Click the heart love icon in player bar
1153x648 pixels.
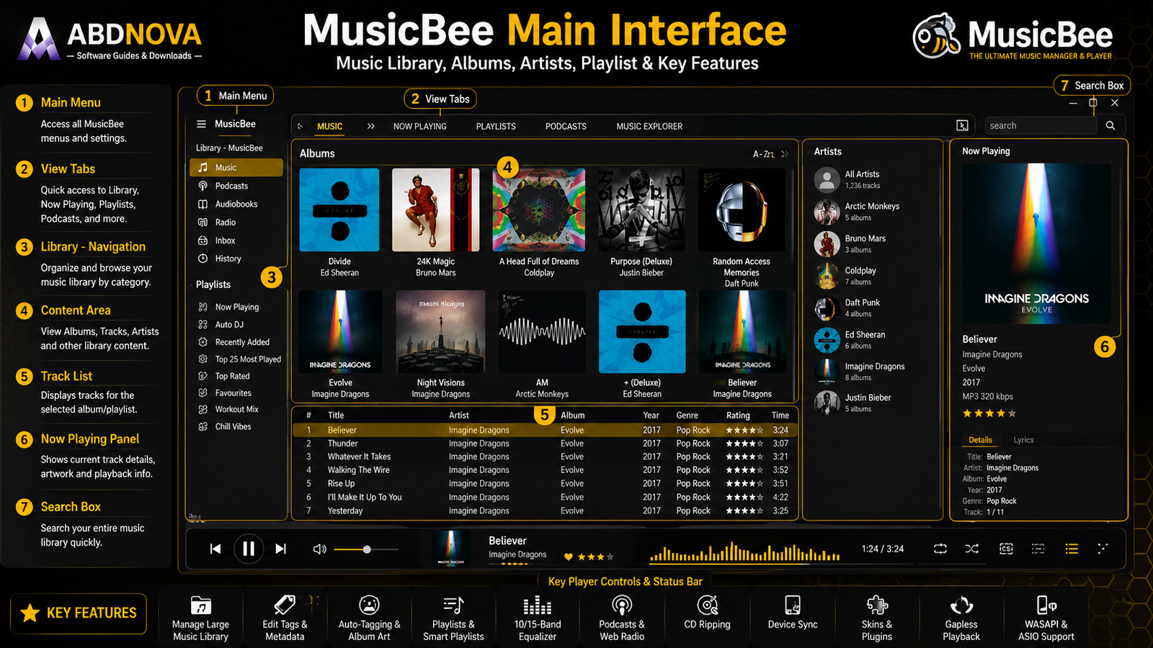click(x=569, y=557)
